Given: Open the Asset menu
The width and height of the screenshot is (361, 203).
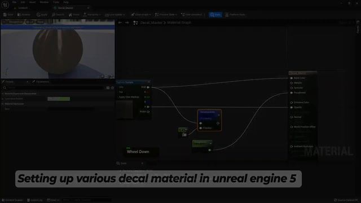Looking at the screenshot, I should coord(33,2).
